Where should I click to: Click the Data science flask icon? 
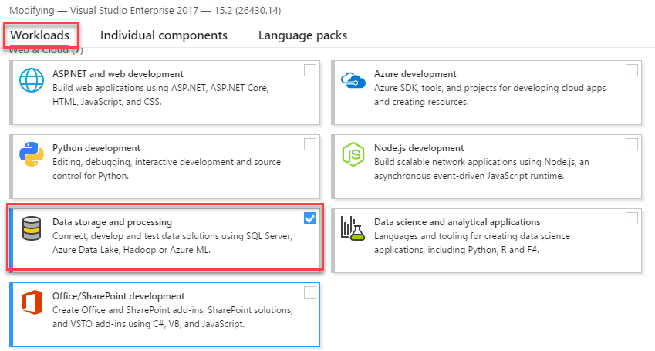pos(353,229)
